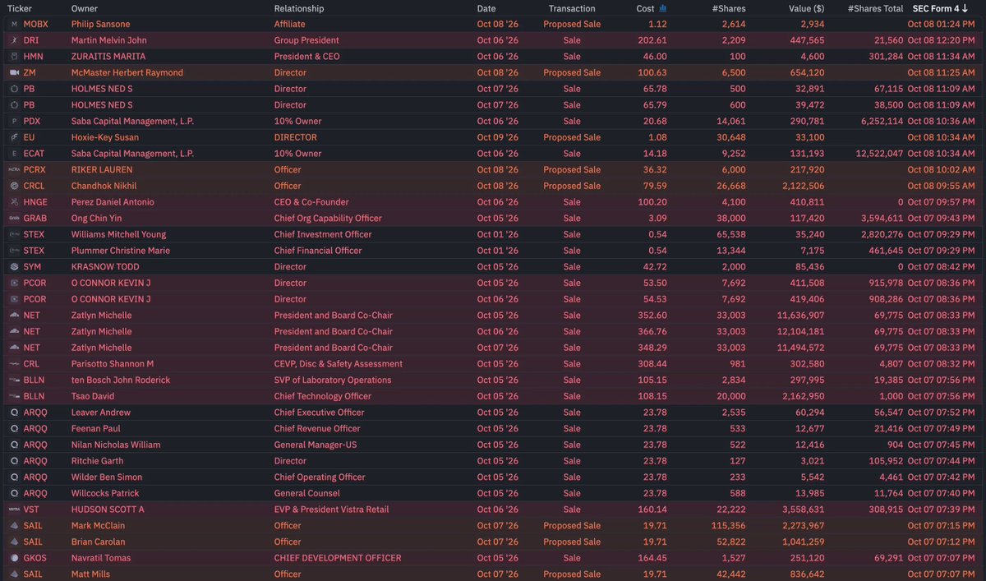Viewport: 986px width, 581px height.
Task: Click the bar chart icon beside Cost
Action: click(663, 8)
